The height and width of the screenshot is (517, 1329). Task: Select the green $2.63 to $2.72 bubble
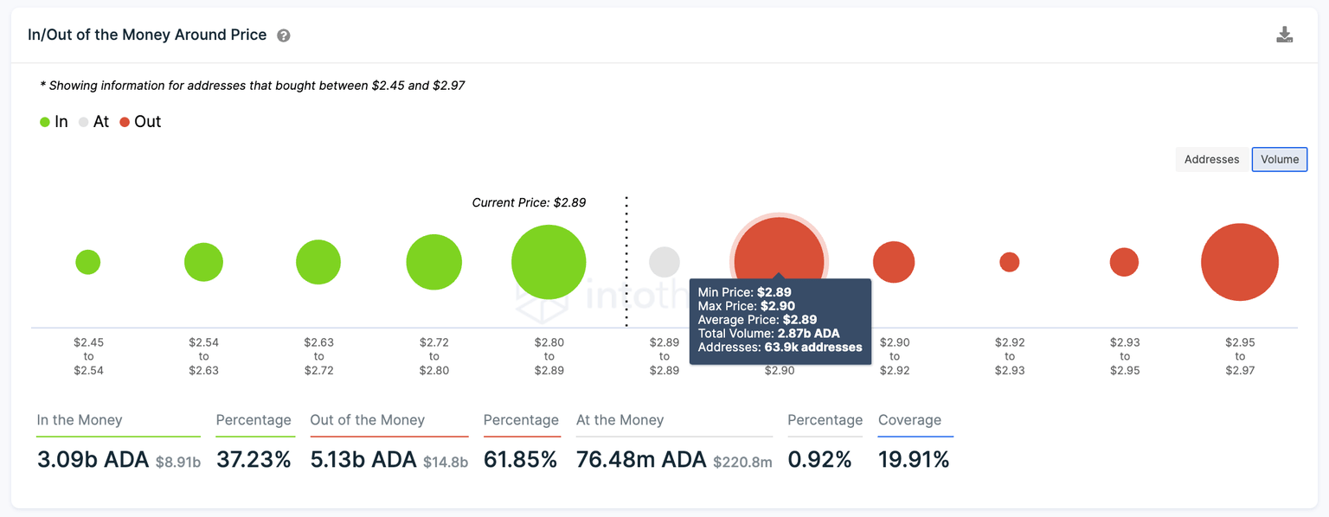tap(318, 262)
